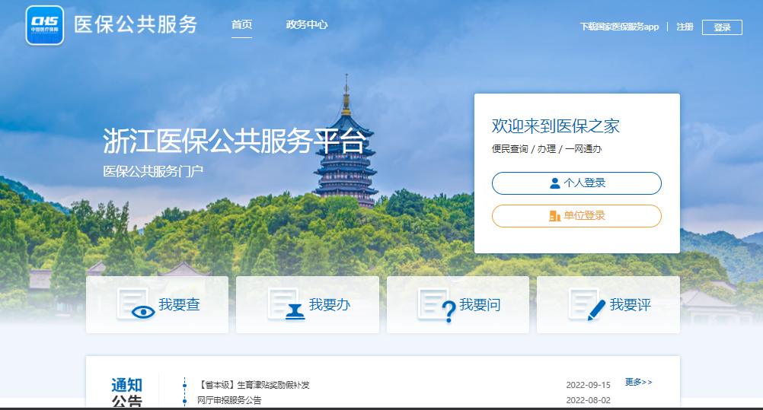Image resolution: width=763 pixels, height=410 pixels.
Task: Download the 国家医保服务 app link
Action: (x=619, y=27)
